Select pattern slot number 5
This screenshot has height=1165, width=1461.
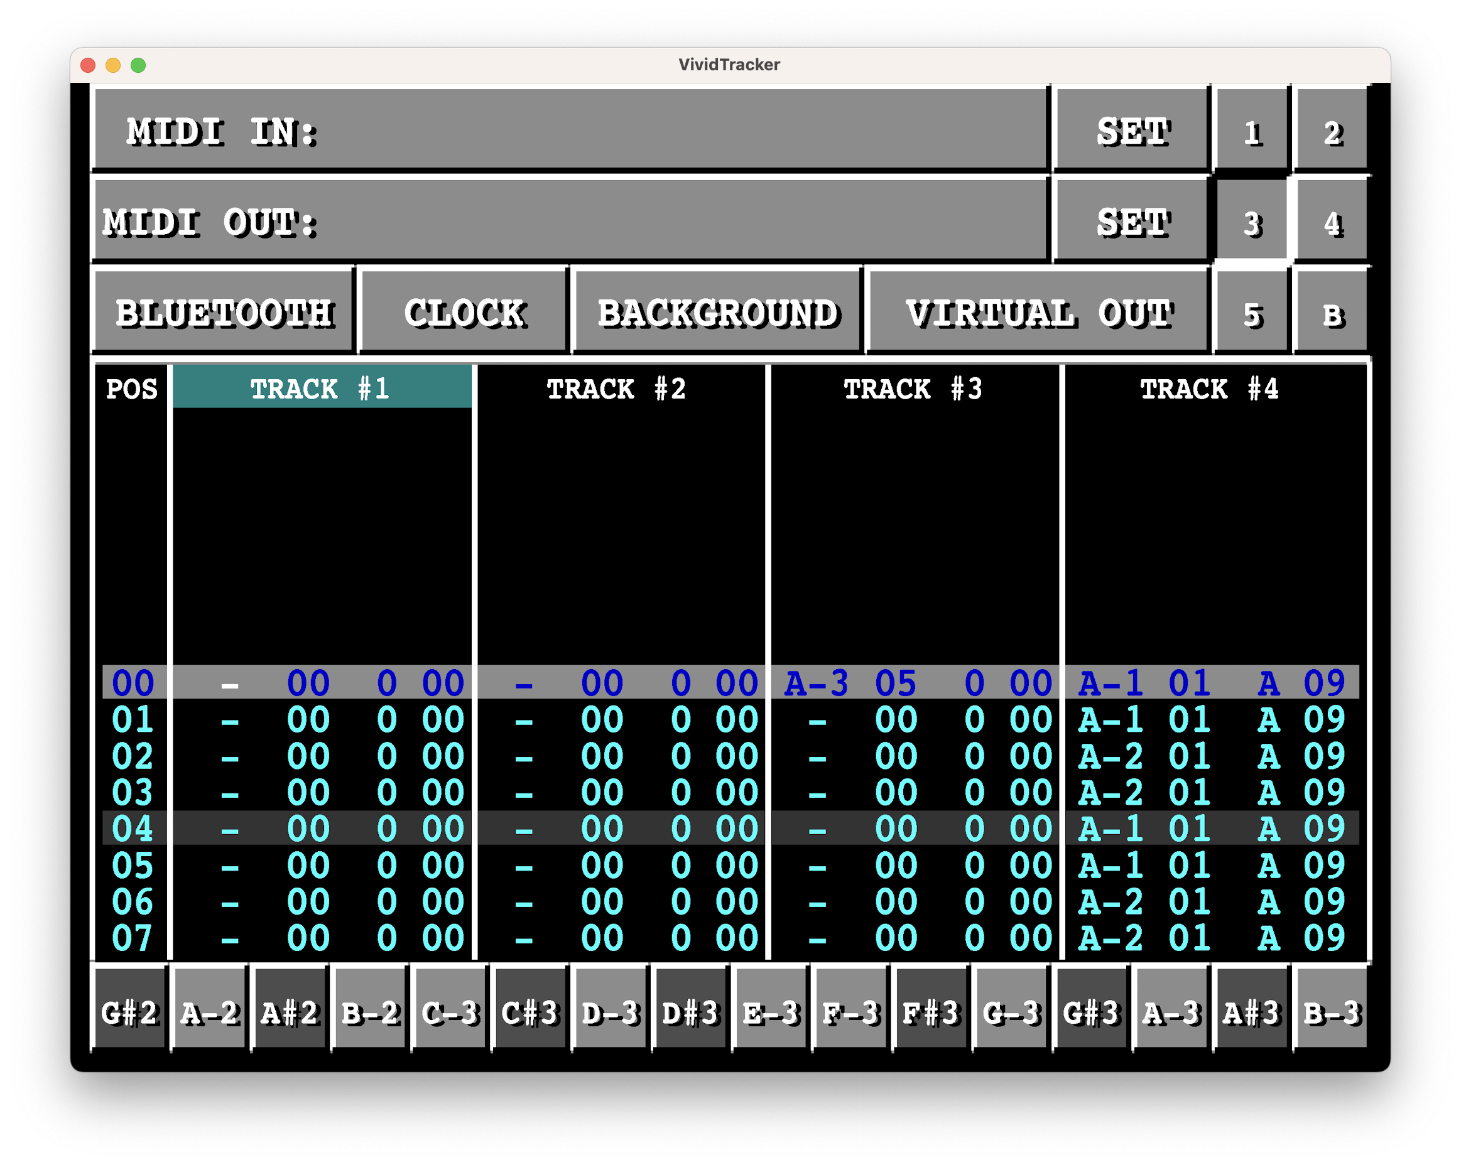pos(1252,314)
